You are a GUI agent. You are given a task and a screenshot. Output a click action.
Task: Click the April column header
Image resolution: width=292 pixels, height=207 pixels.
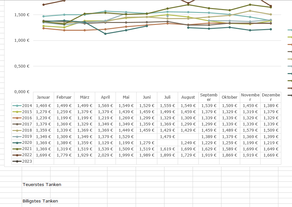(x=106, y=97)
